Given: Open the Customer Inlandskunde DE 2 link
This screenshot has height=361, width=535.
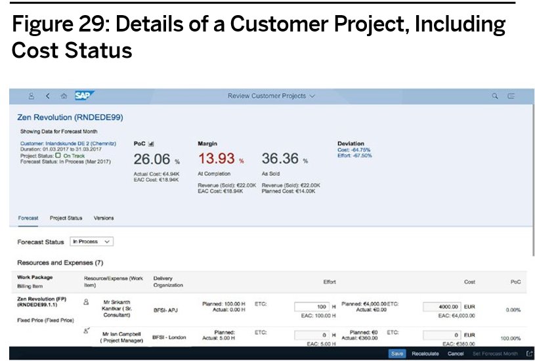Looking at the screenshot, I should (x=68, y=144).
